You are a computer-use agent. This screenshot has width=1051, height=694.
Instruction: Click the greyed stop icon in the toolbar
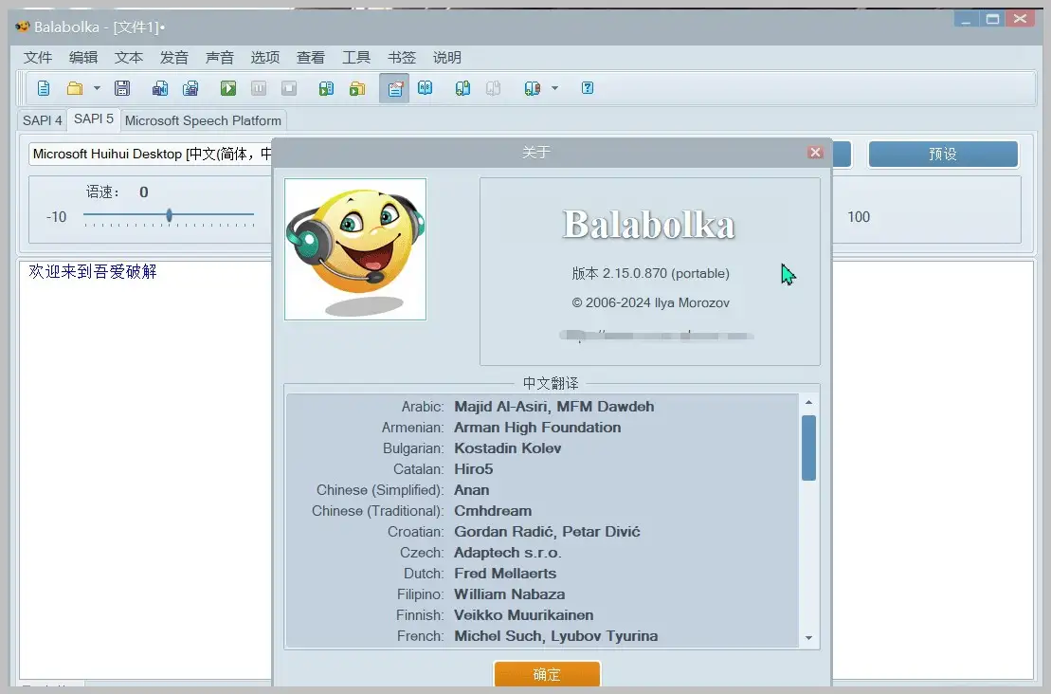pos(289,88)
